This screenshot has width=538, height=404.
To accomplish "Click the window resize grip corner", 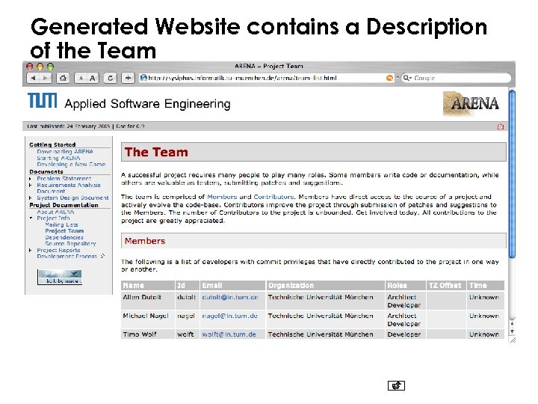I will point(513,340).
